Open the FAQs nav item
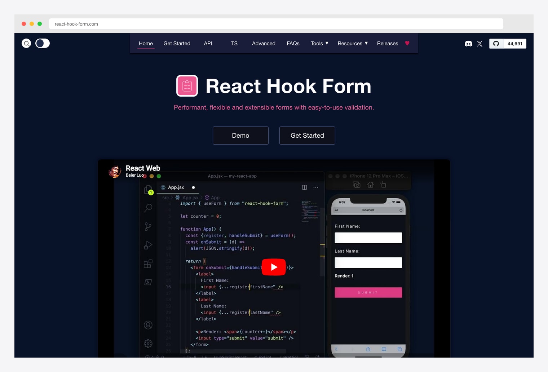The image size is (548, 372). pos(293,43)
